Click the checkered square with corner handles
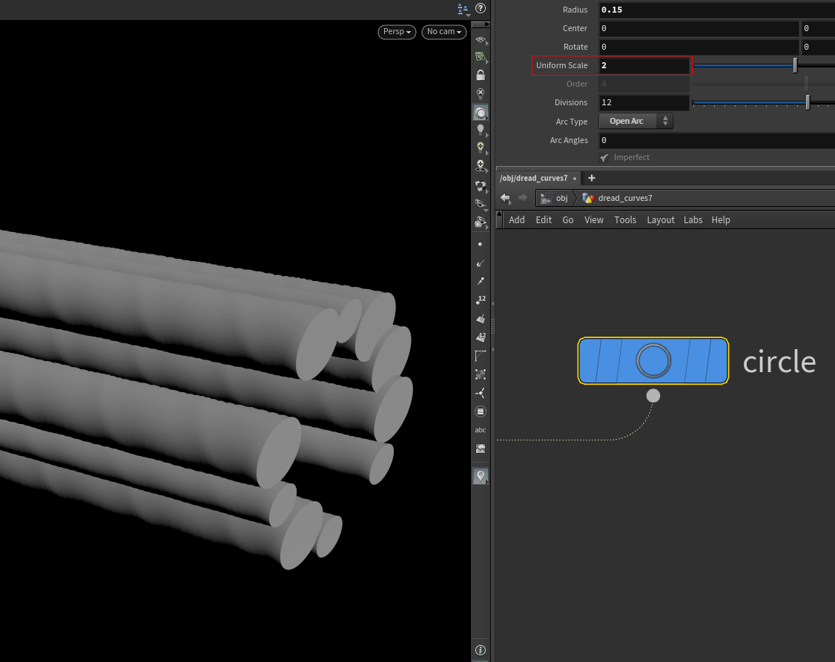This screenshot has width=835, height=662. coord(481,374)
